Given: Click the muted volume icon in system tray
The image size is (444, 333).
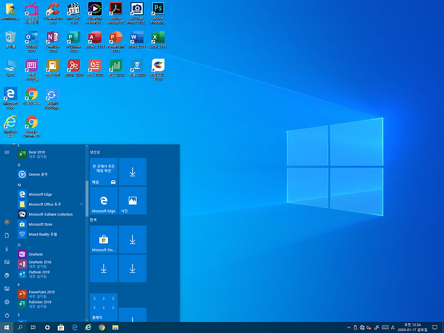Looking at the screenshot, I should pos(369,327).
